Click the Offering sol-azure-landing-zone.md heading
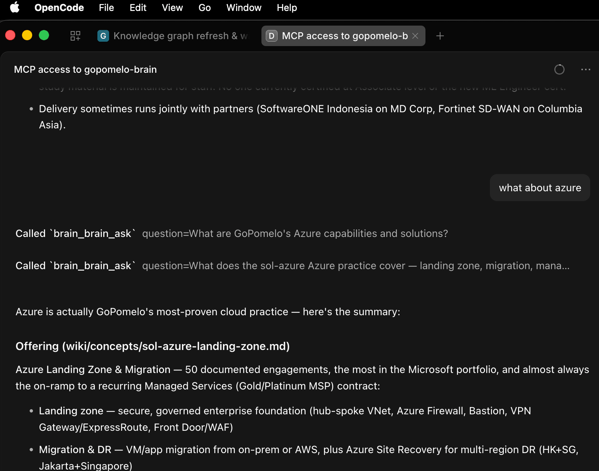599x471 pixels. (153, 346)
